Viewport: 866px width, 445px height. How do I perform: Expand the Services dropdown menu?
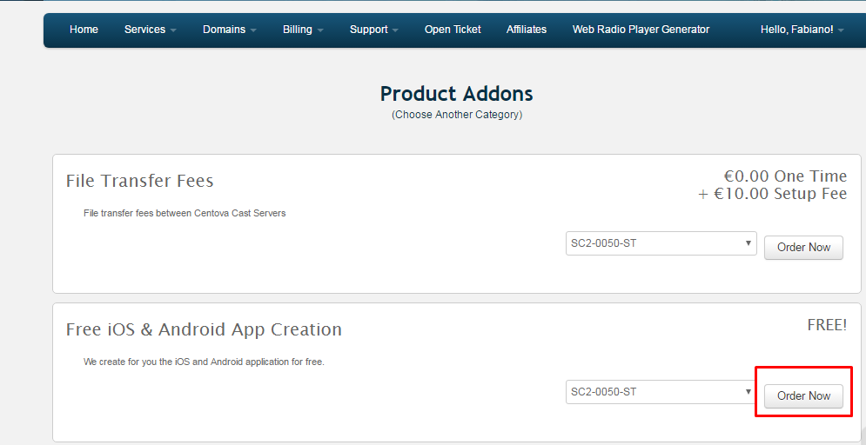[150, 30]
